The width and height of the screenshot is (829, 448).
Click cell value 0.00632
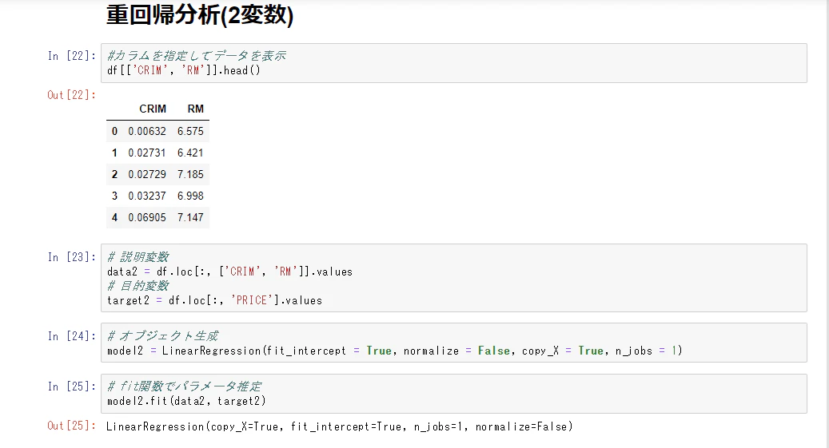point(147,131)
